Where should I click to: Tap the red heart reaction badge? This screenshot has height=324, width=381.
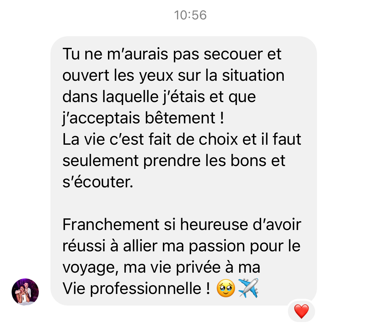coord(301,311)
